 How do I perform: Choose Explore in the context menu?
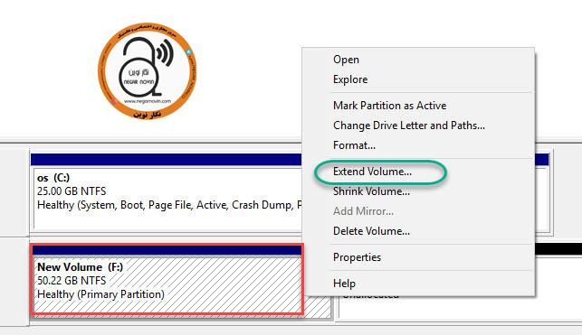pyautogui.click(x=350, y=79)
